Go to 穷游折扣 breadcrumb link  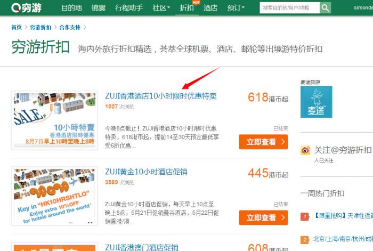click(40, 27)
